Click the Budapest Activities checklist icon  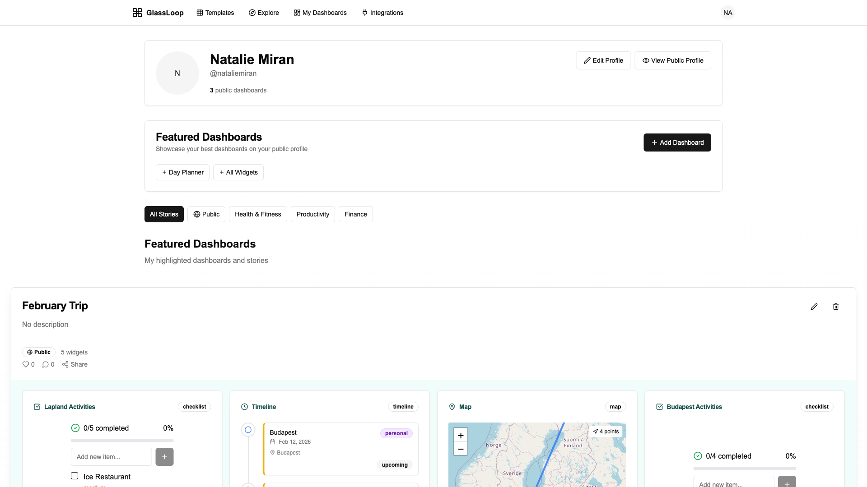(x=659, y=407)
